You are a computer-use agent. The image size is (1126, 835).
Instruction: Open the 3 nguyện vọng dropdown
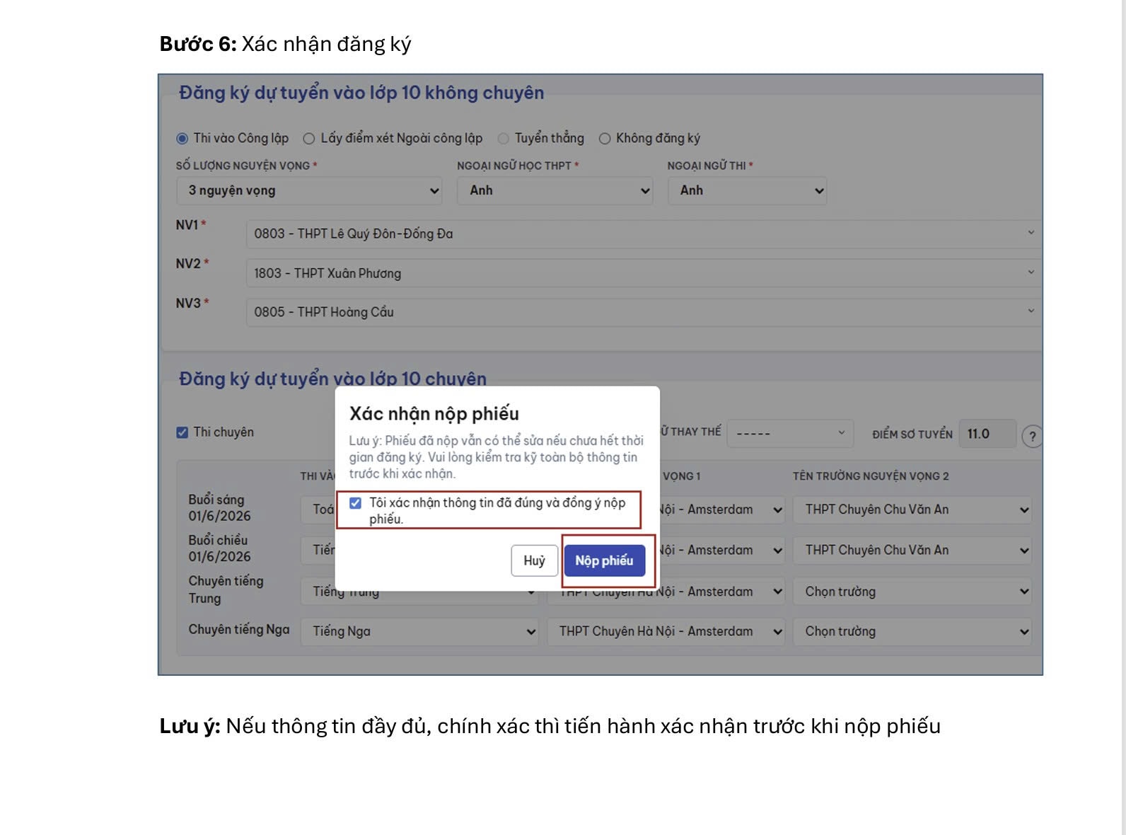[309, 191]
